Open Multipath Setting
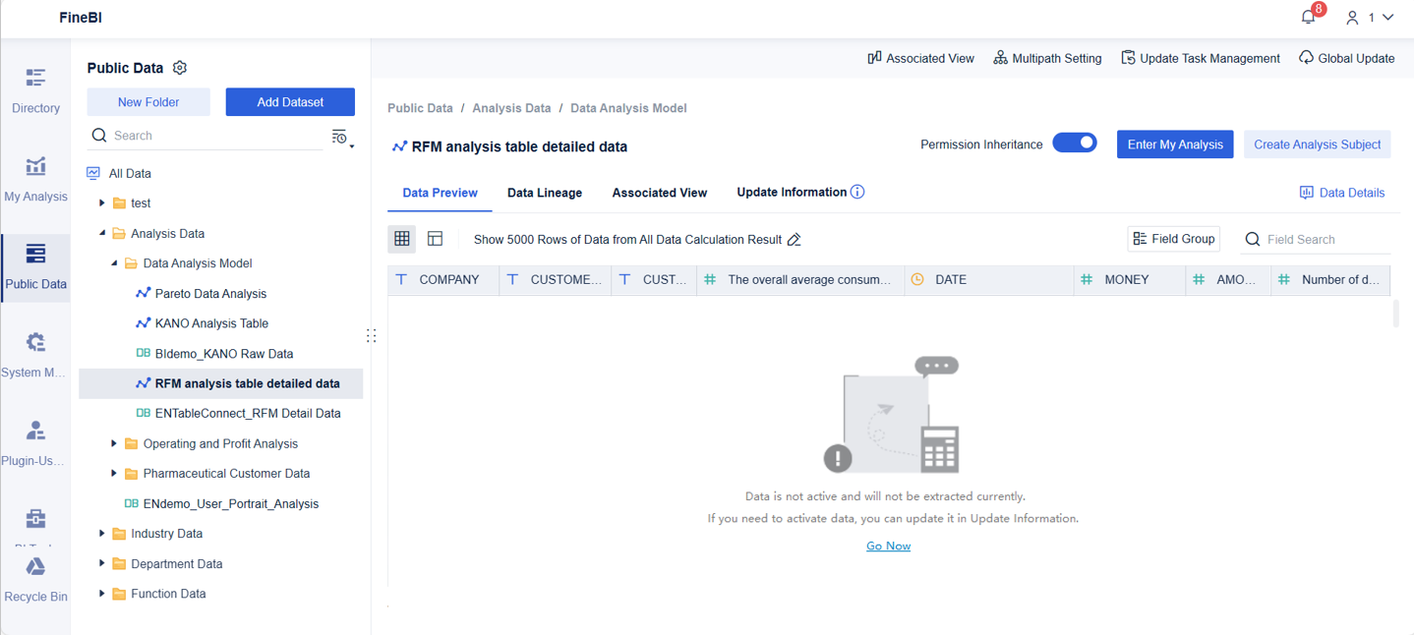 [1047, 58]
